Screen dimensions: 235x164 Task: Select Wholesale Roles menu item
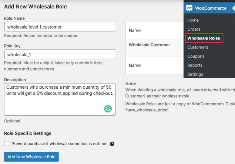pyautogui.click(x=204, y=38)
